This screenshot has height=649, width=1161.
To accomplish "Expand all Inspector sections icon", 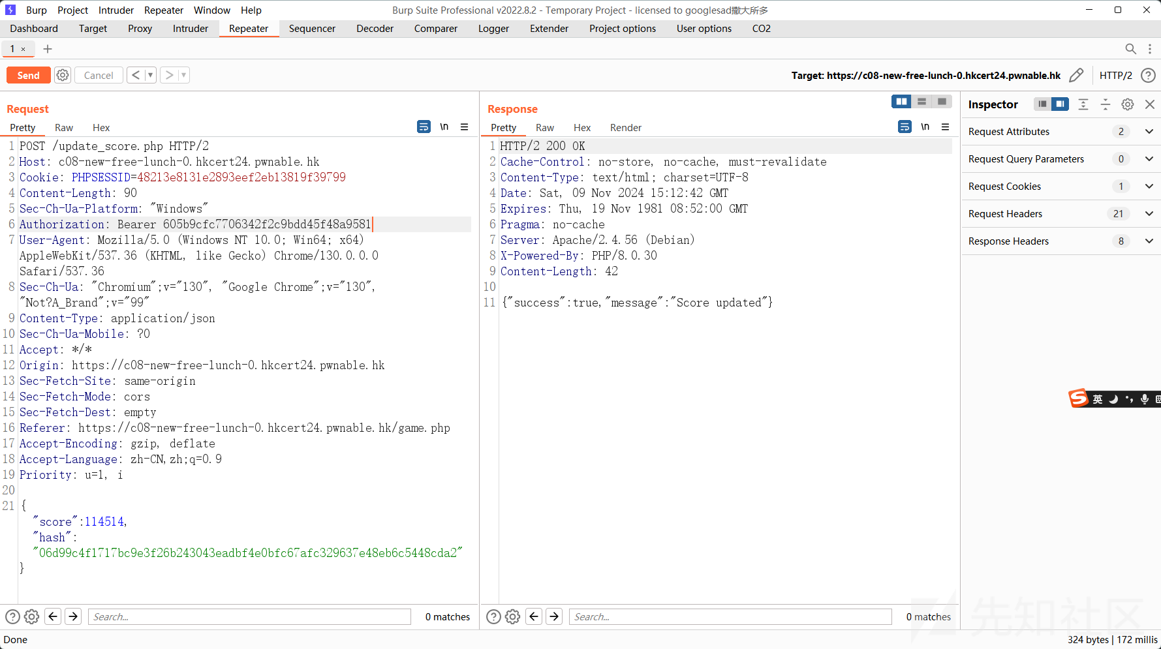I will click(x=1083, y=104).
